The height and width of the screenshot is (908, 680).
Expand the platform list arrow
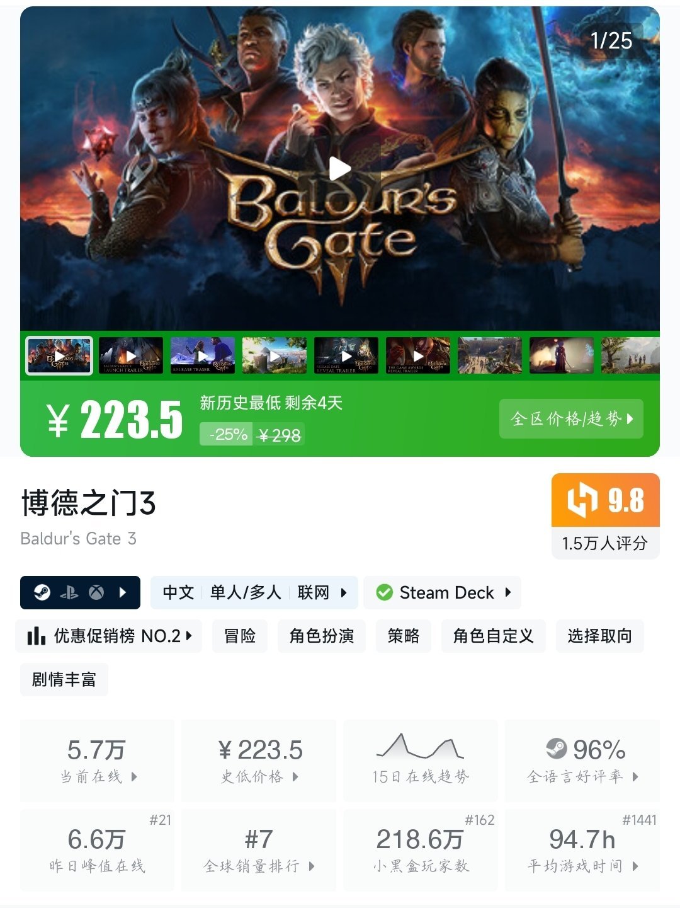[123, 592]
